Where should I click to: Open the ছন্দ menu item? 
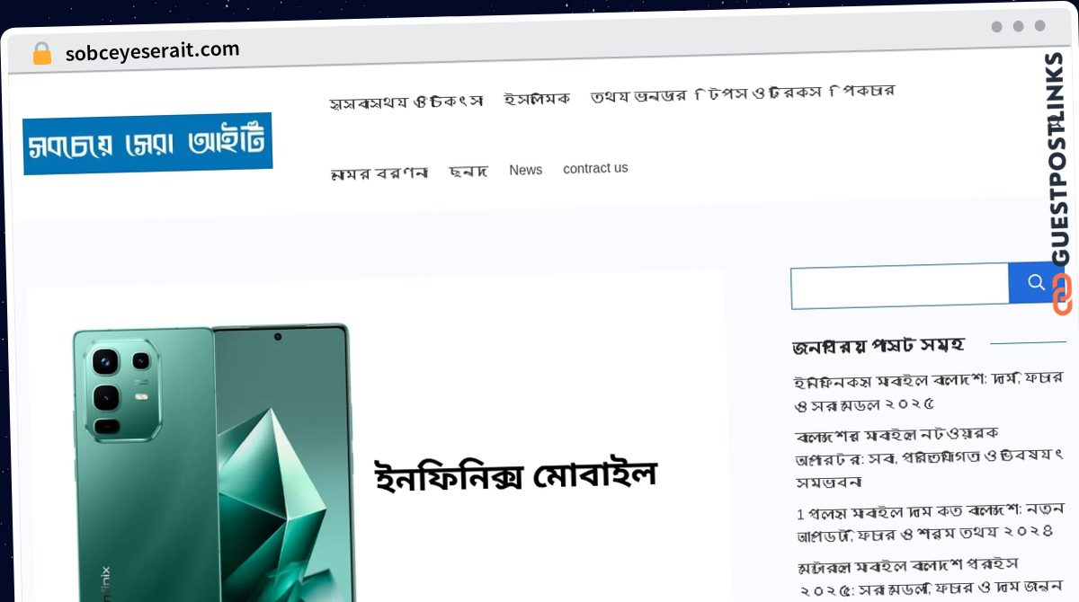(x=468, y=171)
